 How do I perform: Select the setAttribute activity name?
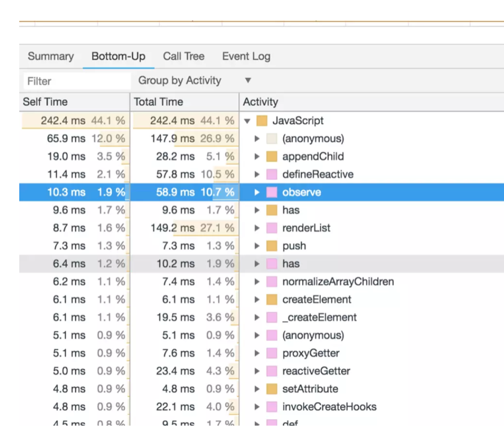coord(310,389)
